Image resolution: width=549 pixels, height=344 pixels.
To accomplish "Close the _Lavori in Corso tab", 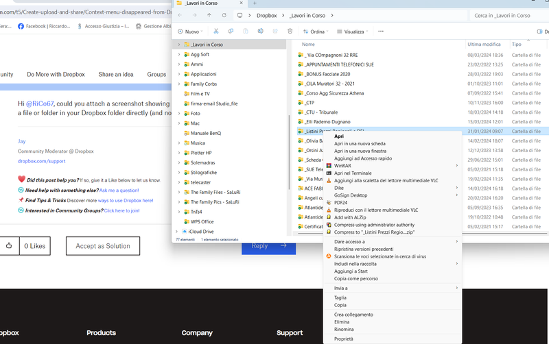I will point(241,3).
